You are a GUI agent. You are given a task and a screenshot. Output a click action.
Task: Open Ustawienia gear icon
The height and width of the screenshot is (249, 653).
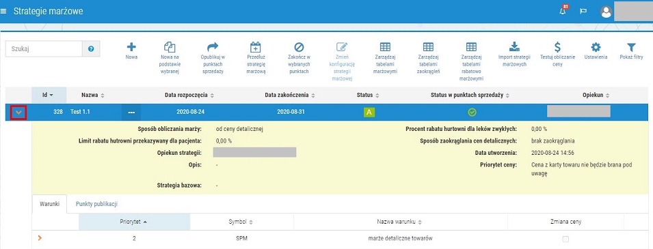click(596, 46)
